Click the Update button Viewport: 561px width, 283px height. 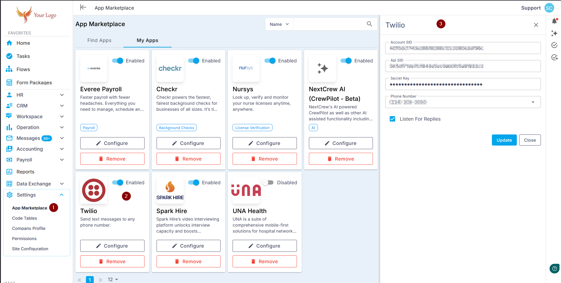click(504, 140)
